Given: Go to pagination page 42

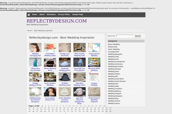Looking at the screenshot, I should click(110, 108).
